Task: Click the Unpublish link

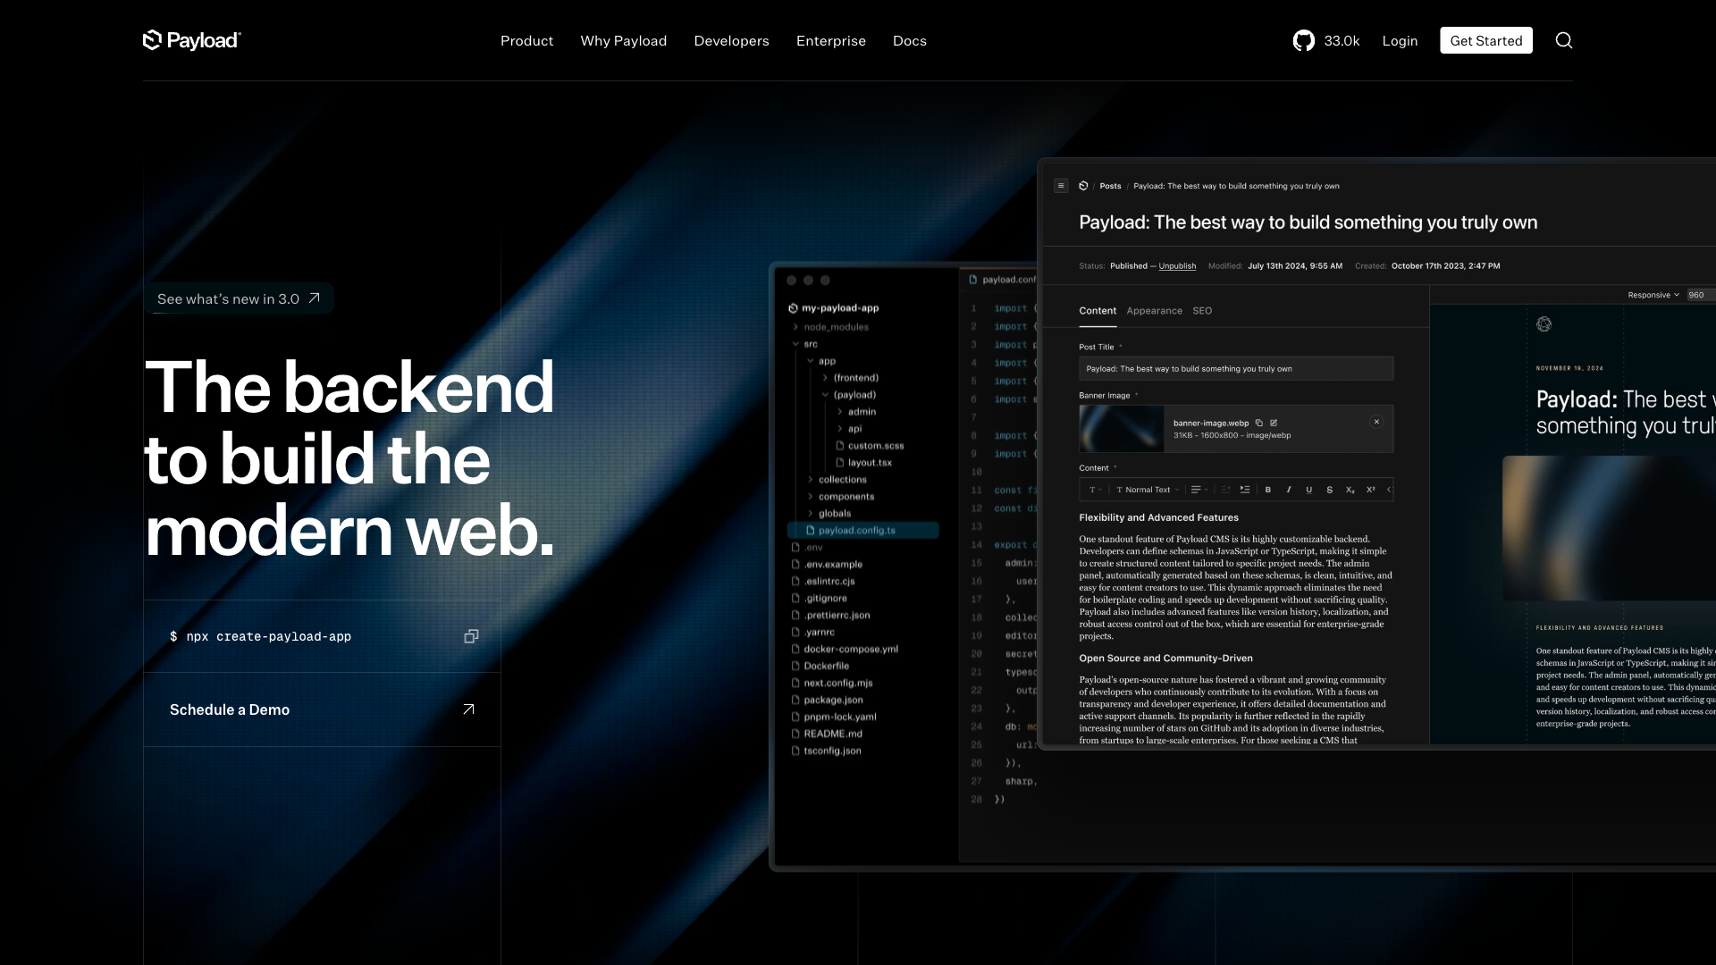Action: (1177, 266)
